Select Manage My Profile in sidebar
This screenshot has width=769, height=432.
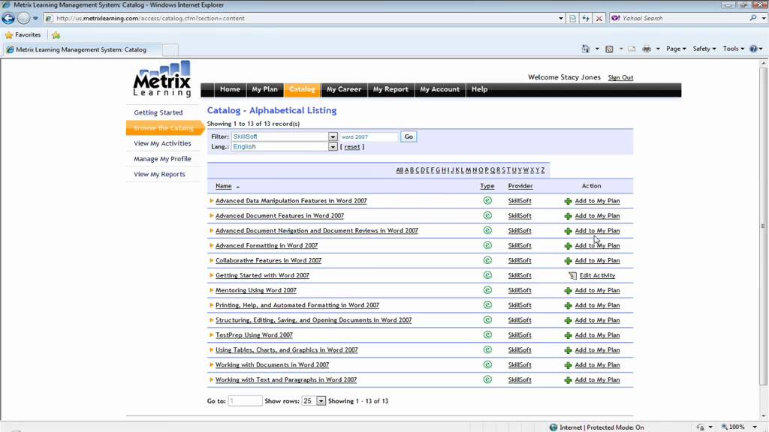point(162,159)
